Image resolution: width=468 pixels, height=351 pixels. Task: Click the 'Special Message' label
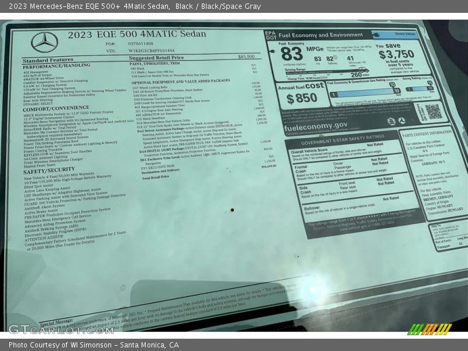pyautogui.click(x=56, y=322)
